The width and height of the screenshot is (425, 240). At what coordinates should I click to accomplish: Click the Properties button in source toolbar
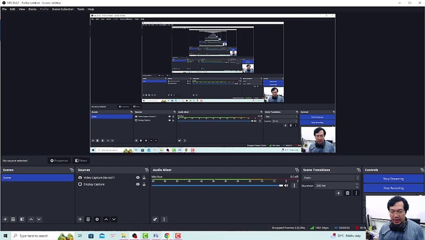click(59, 161)
